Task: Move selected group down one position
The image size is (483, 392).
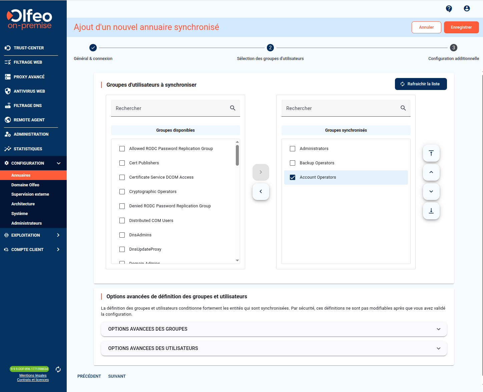Action: (x=431, y=192)
